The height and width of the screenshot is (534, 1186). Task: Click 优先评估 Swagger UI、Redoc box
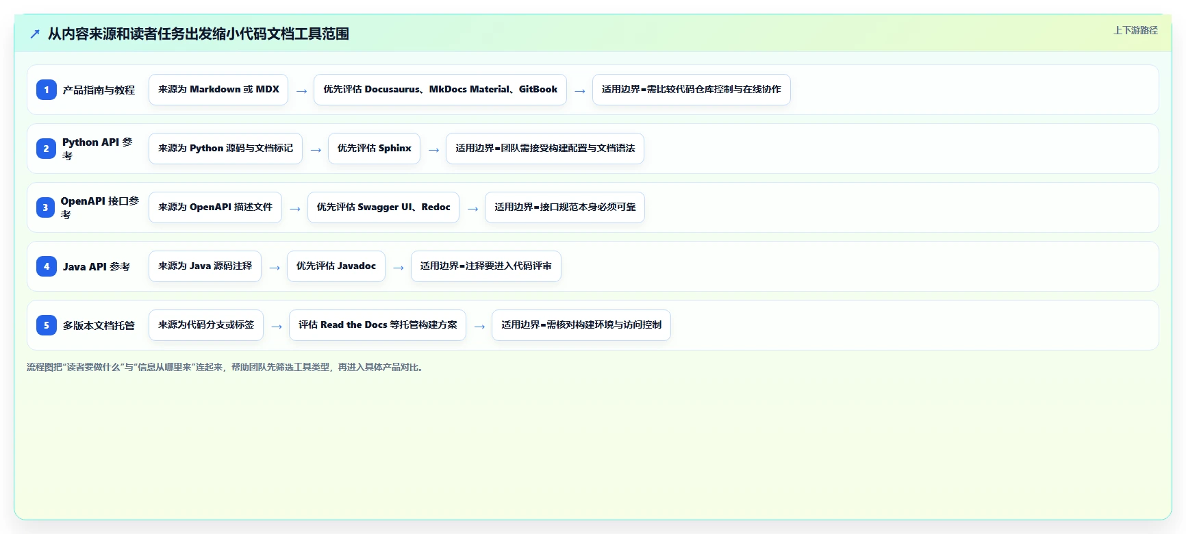(383, 207)
